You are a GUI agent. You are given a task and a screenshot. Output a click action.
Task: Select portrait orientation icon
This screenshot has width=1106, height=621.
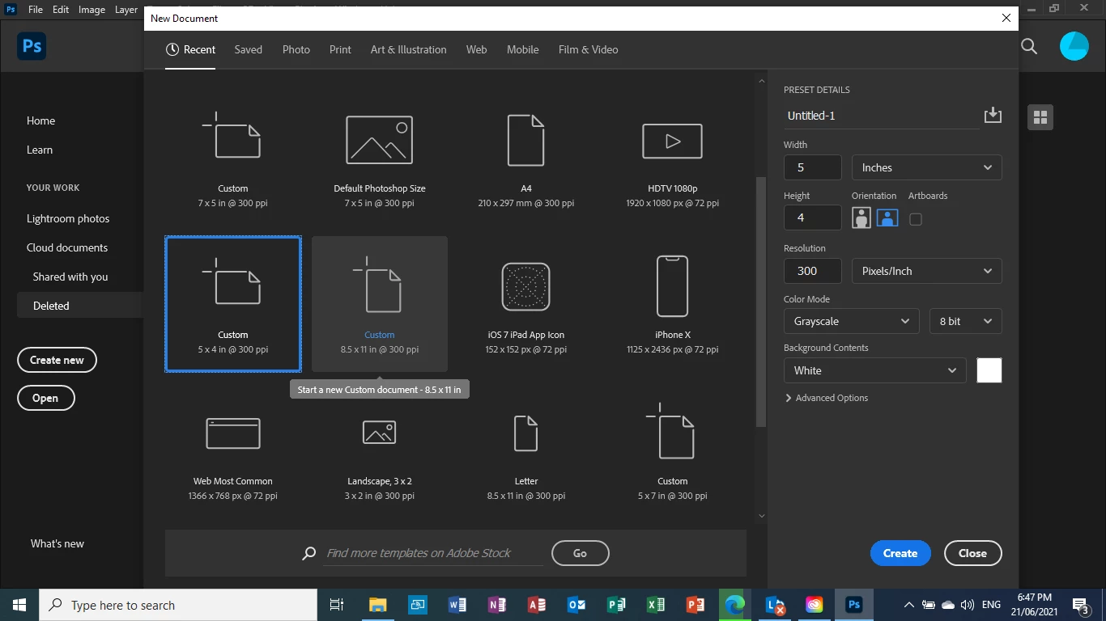pyautogui.click(x=861, y=218)
